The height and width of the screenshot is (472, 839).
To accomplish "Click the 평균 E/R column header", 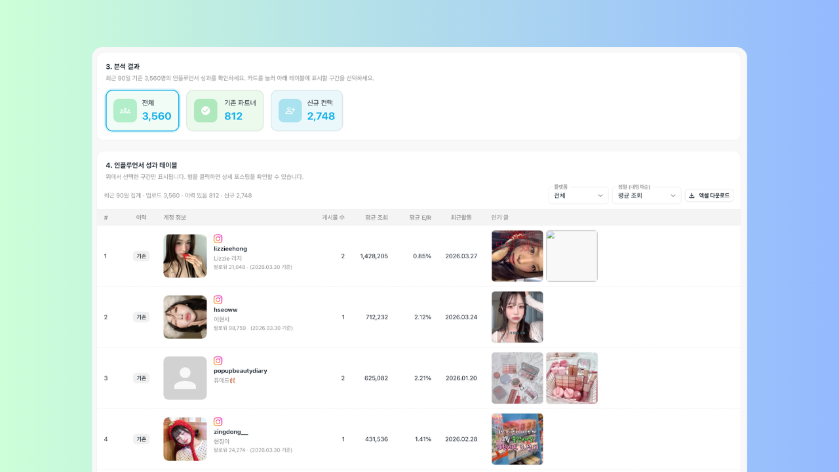I will (420, 218).
